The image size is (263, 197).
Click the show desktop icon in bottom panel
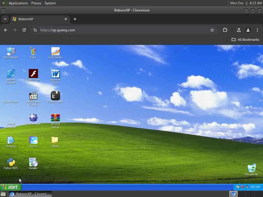(3, 194)
